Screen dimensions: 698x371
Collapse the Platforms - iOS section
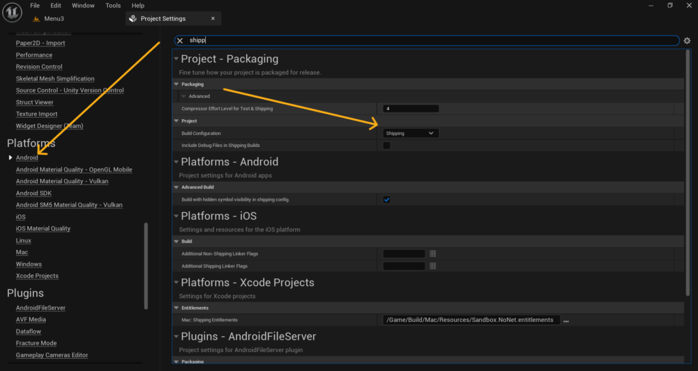tap(177, 216)
